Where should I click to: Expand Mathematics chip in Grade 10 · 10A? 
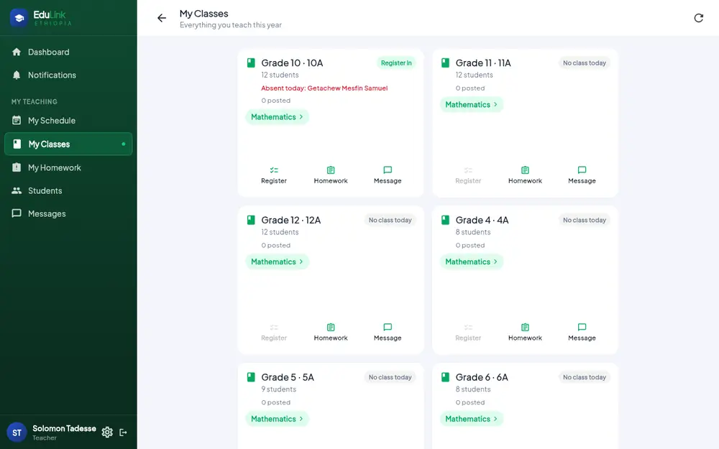click(x=277, y=117)
